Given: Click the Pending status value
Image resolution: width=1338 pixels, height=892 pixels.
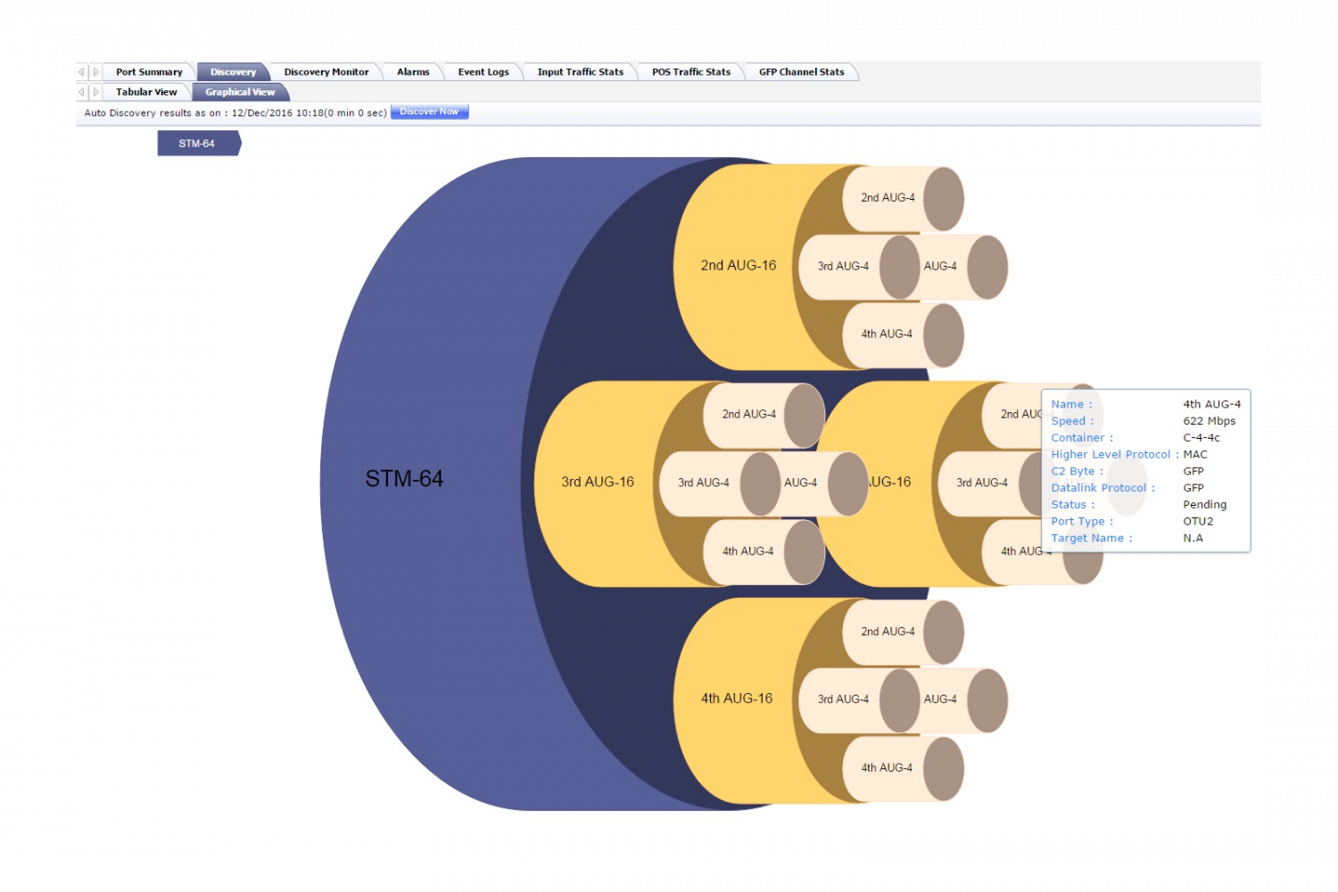Looking at the screenshot, I should 1204,505.
